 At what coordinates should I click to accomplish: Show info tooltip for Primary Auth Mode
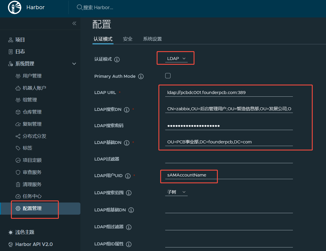coord(141,77)
